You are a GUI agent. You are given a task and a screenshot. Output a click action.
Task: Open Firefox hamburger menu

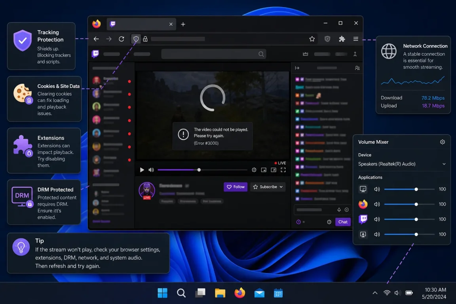[x=356, y=39]
